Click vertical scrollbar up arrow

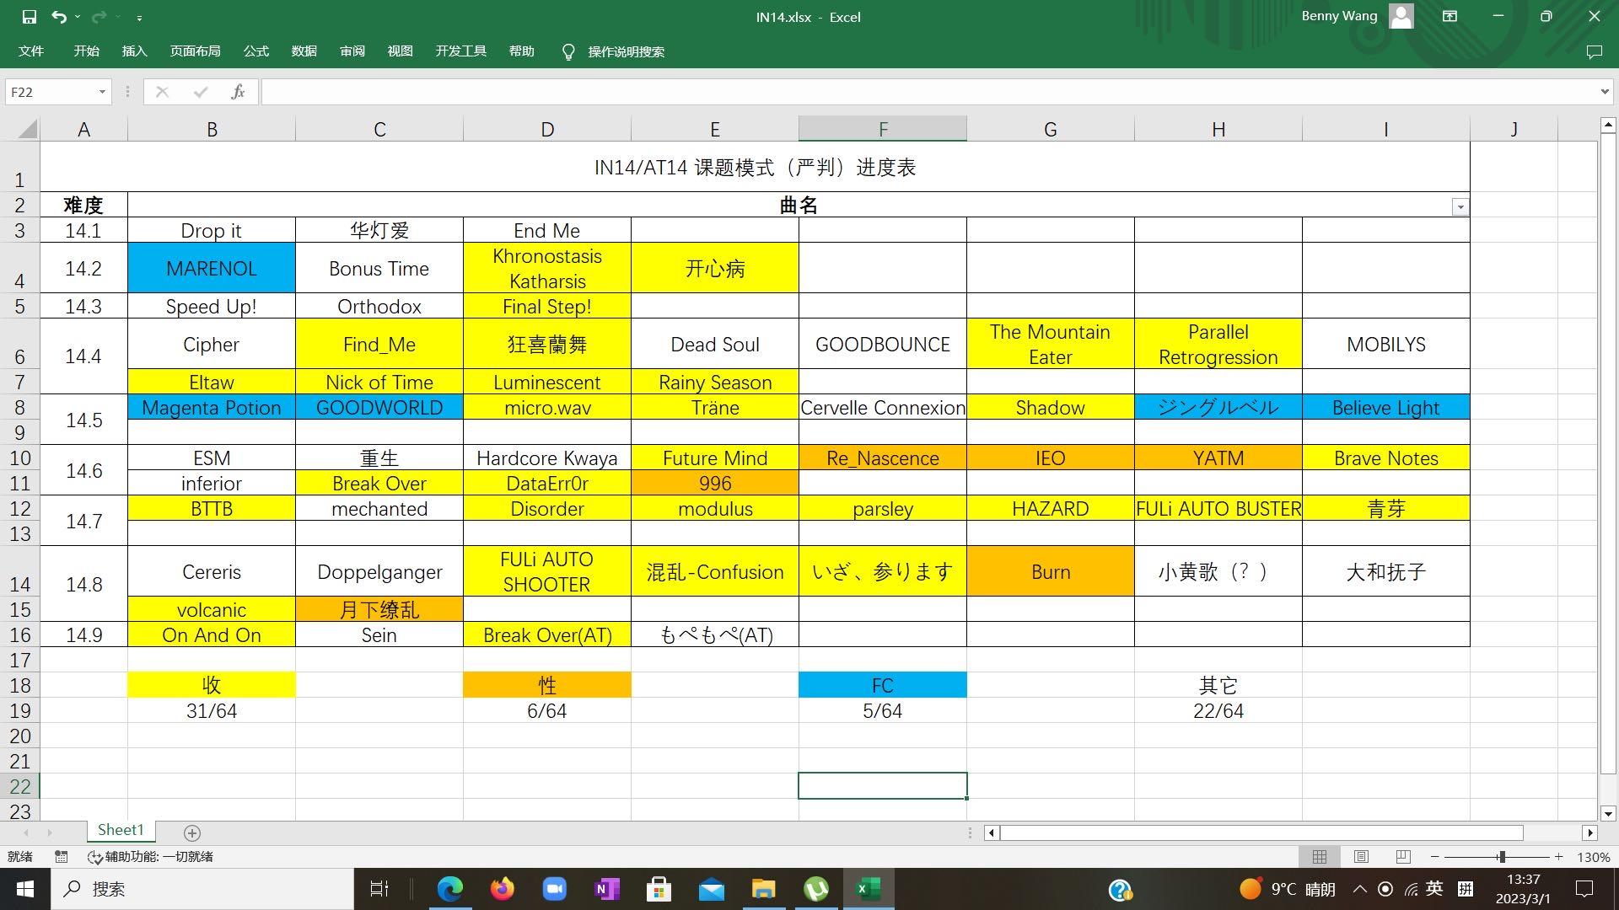[x=1608, y=126]
